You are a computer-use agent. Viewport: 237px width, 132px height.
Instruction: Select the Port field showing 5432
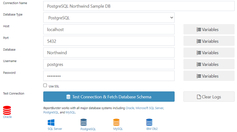(x=109, y=41)
